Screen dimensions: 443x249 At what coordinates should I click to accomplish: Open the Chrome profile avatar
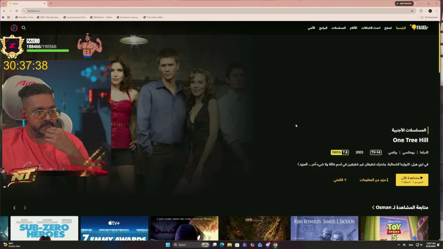pyautogui.click(x=430, y=11)
